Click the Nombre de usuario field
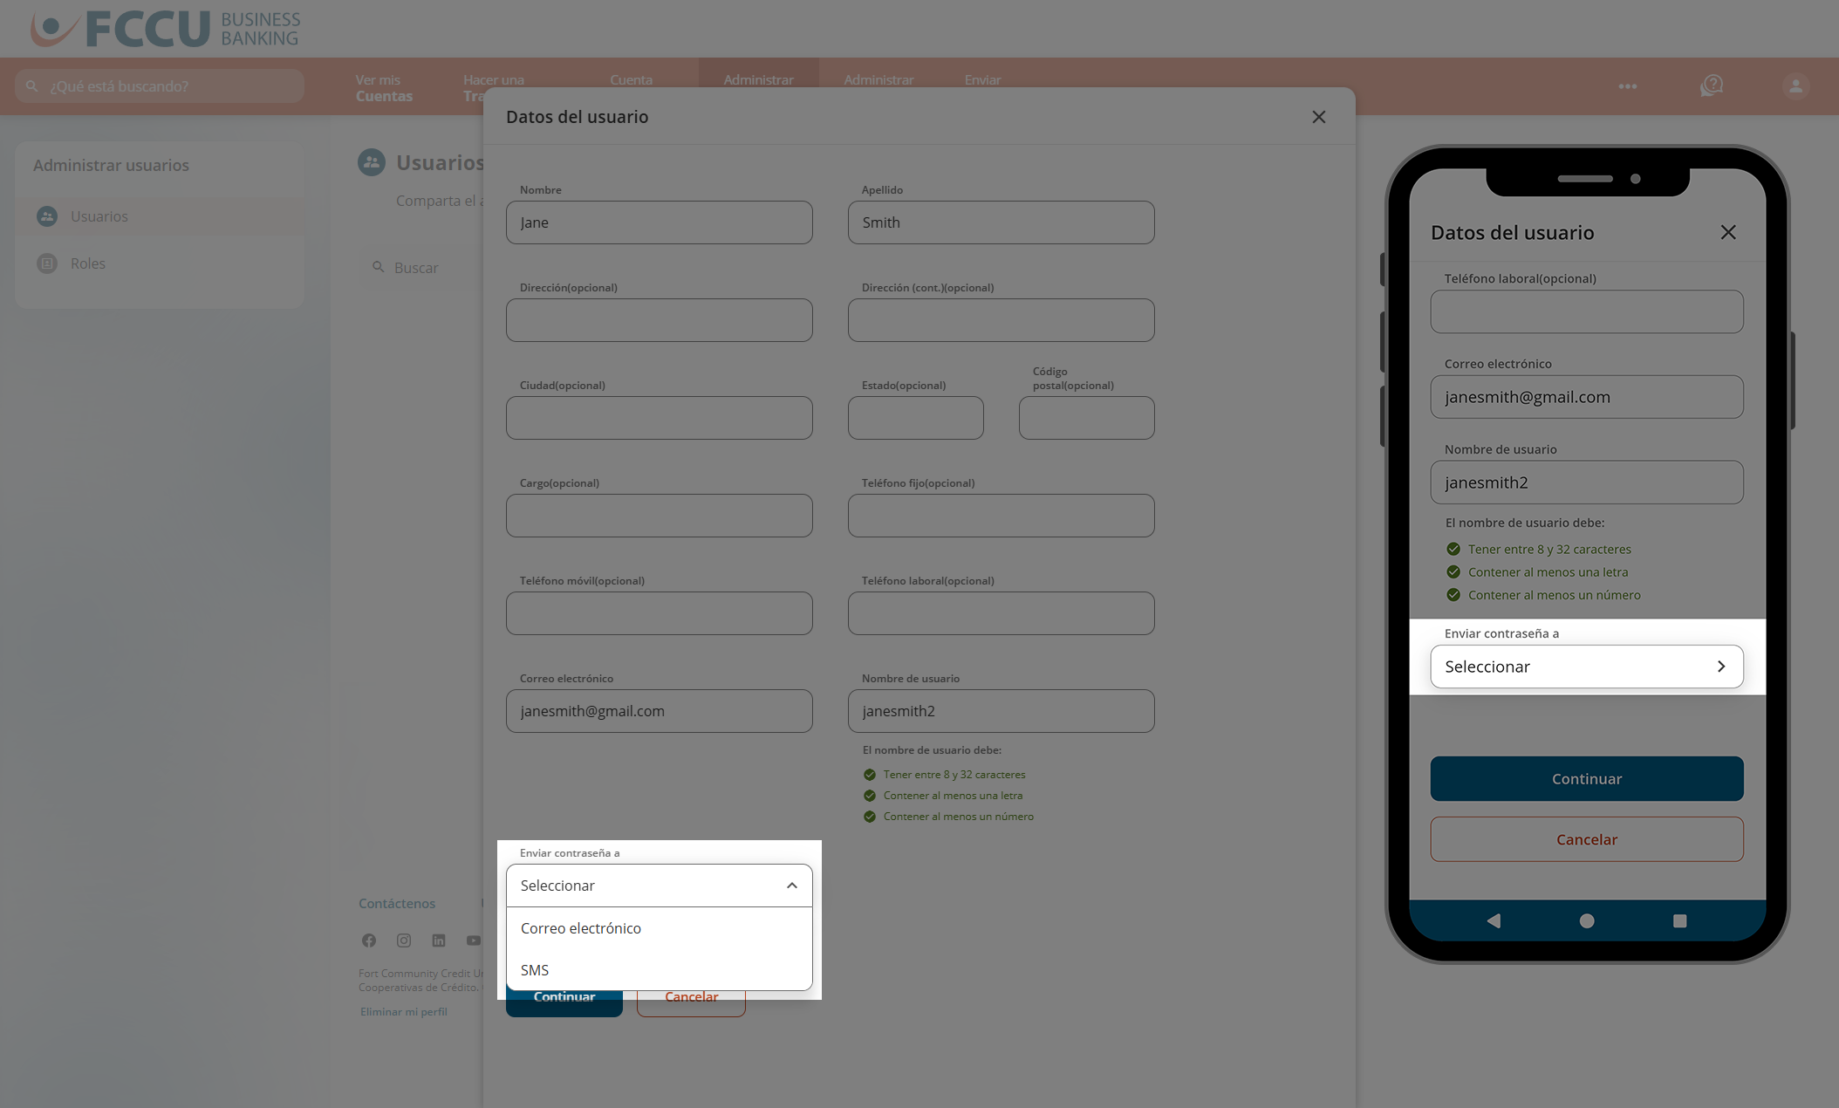This screenshot has width=1839, height=1108. pyautogui.click(x=1001, y=711)
